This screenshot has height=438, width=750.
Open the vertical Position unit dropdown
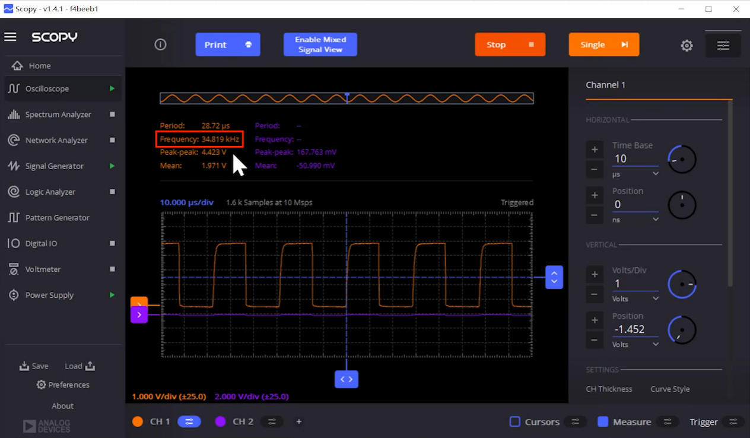point(635,344)
